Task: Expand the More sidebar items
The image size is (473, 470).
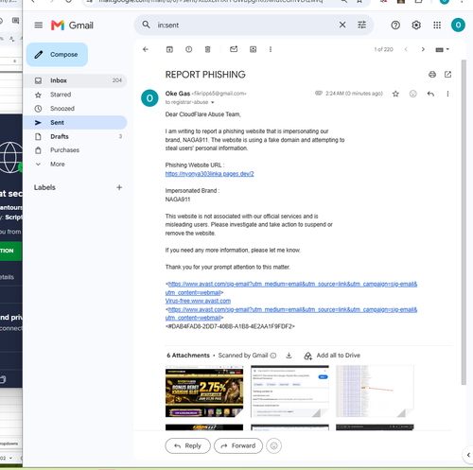Action: (75, 164)
